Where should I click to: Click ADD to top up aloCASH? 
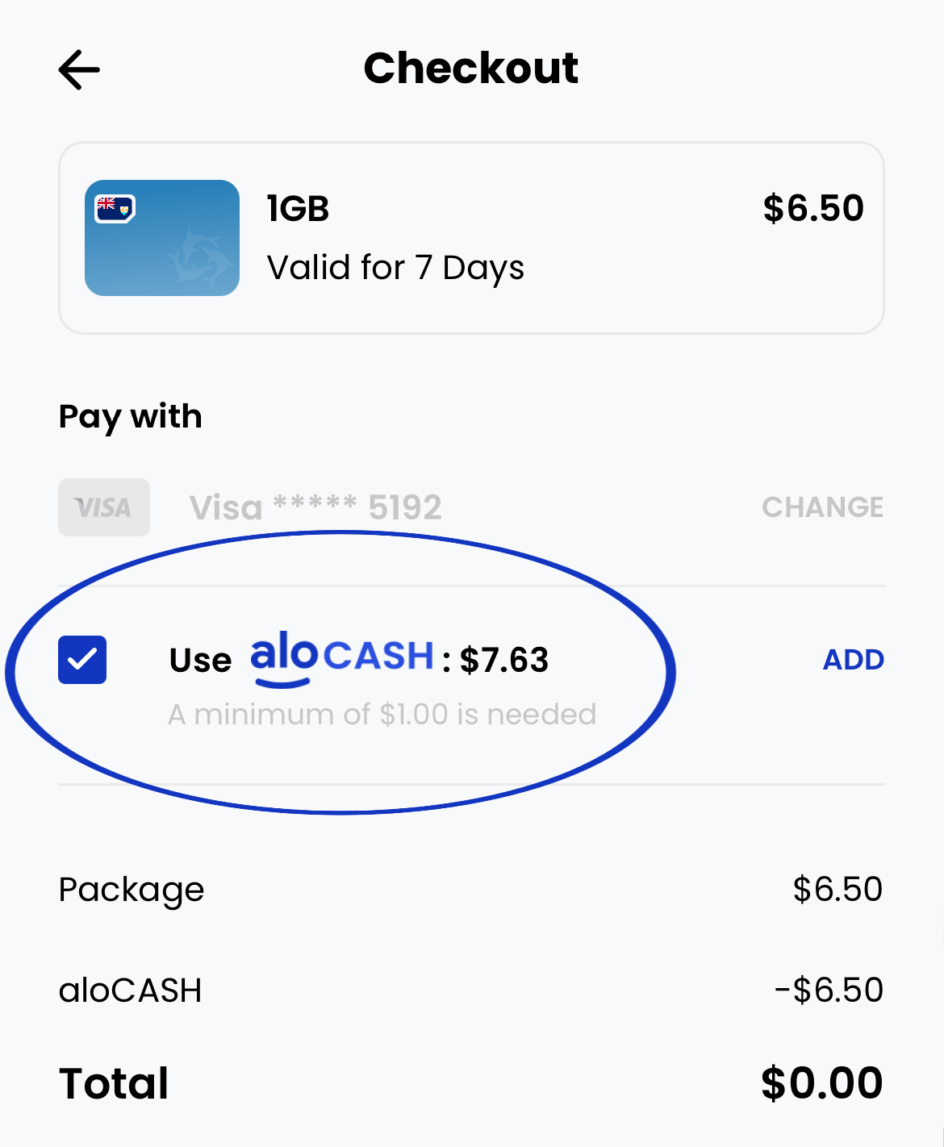pos(853,659)
